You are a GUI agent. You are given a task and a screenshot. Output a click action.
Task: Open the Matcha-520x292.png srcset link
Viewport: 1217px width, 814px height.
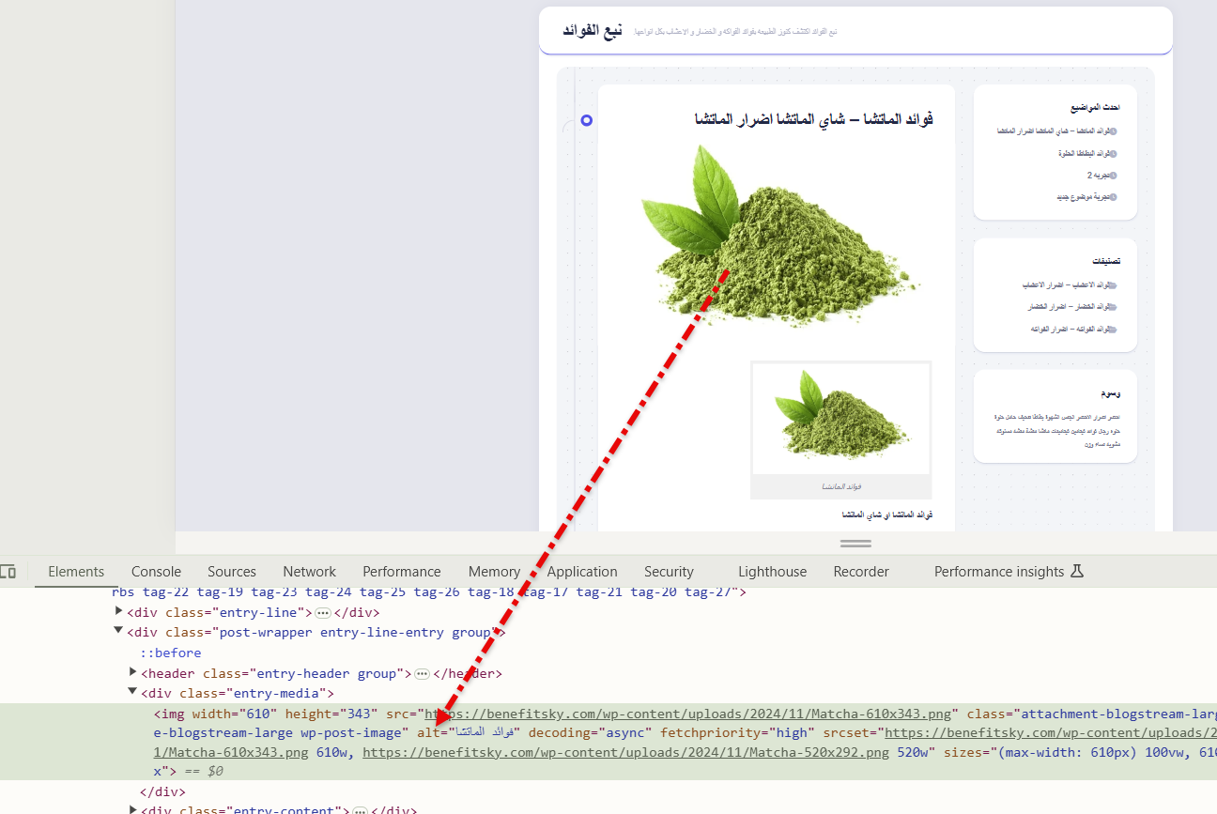tap(625, 752)
